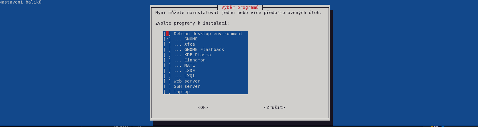478x127 pixels.
Task: Select the Cinnamon checkbox
Action: pos(167,60)
